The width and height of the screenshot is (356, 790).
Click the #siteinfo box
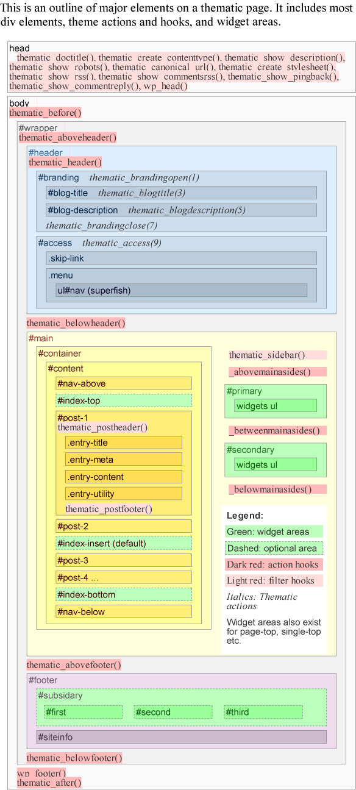tap(181, 737)
